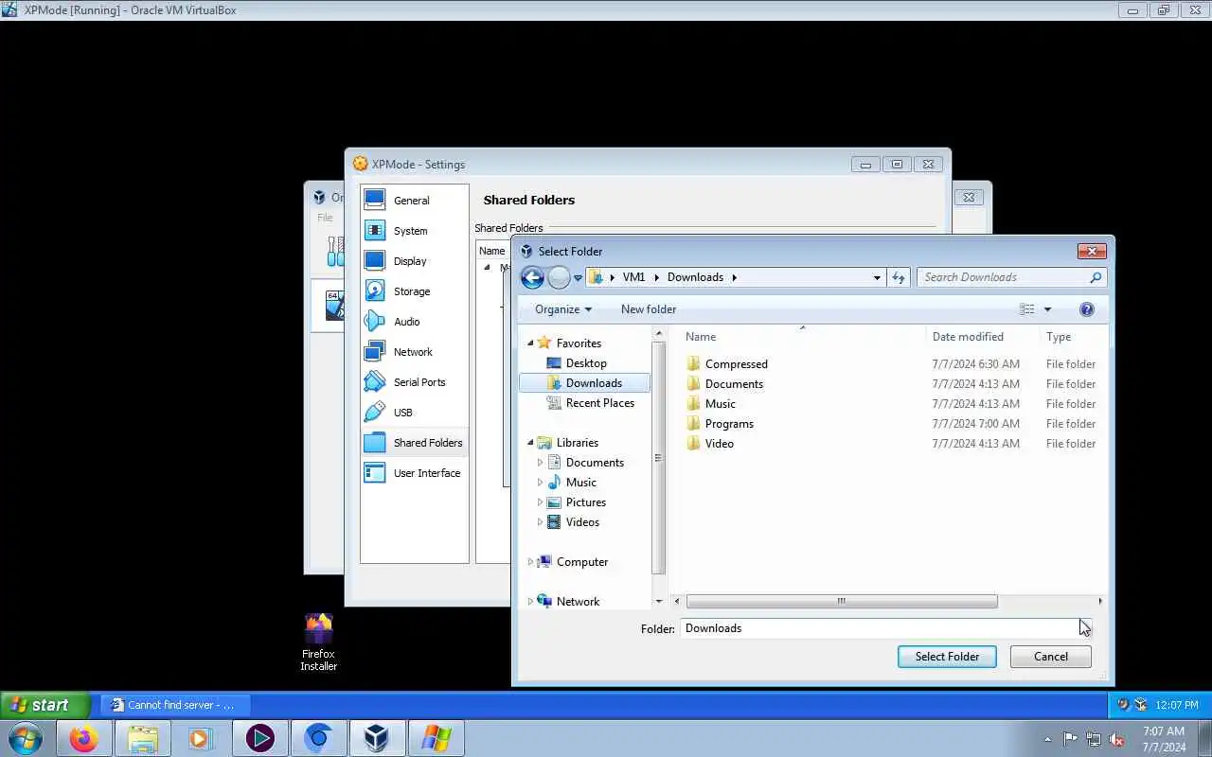Select Downloads under Favorites
The width and height of the screenshot is (1212, 757).
pyautogui.click(x=585, y=383)
